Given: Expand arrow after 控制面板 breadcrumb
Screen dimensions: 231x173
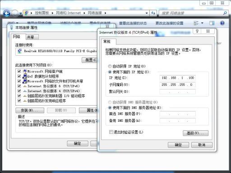Looking at the screenshot, I should click(52, 13).
